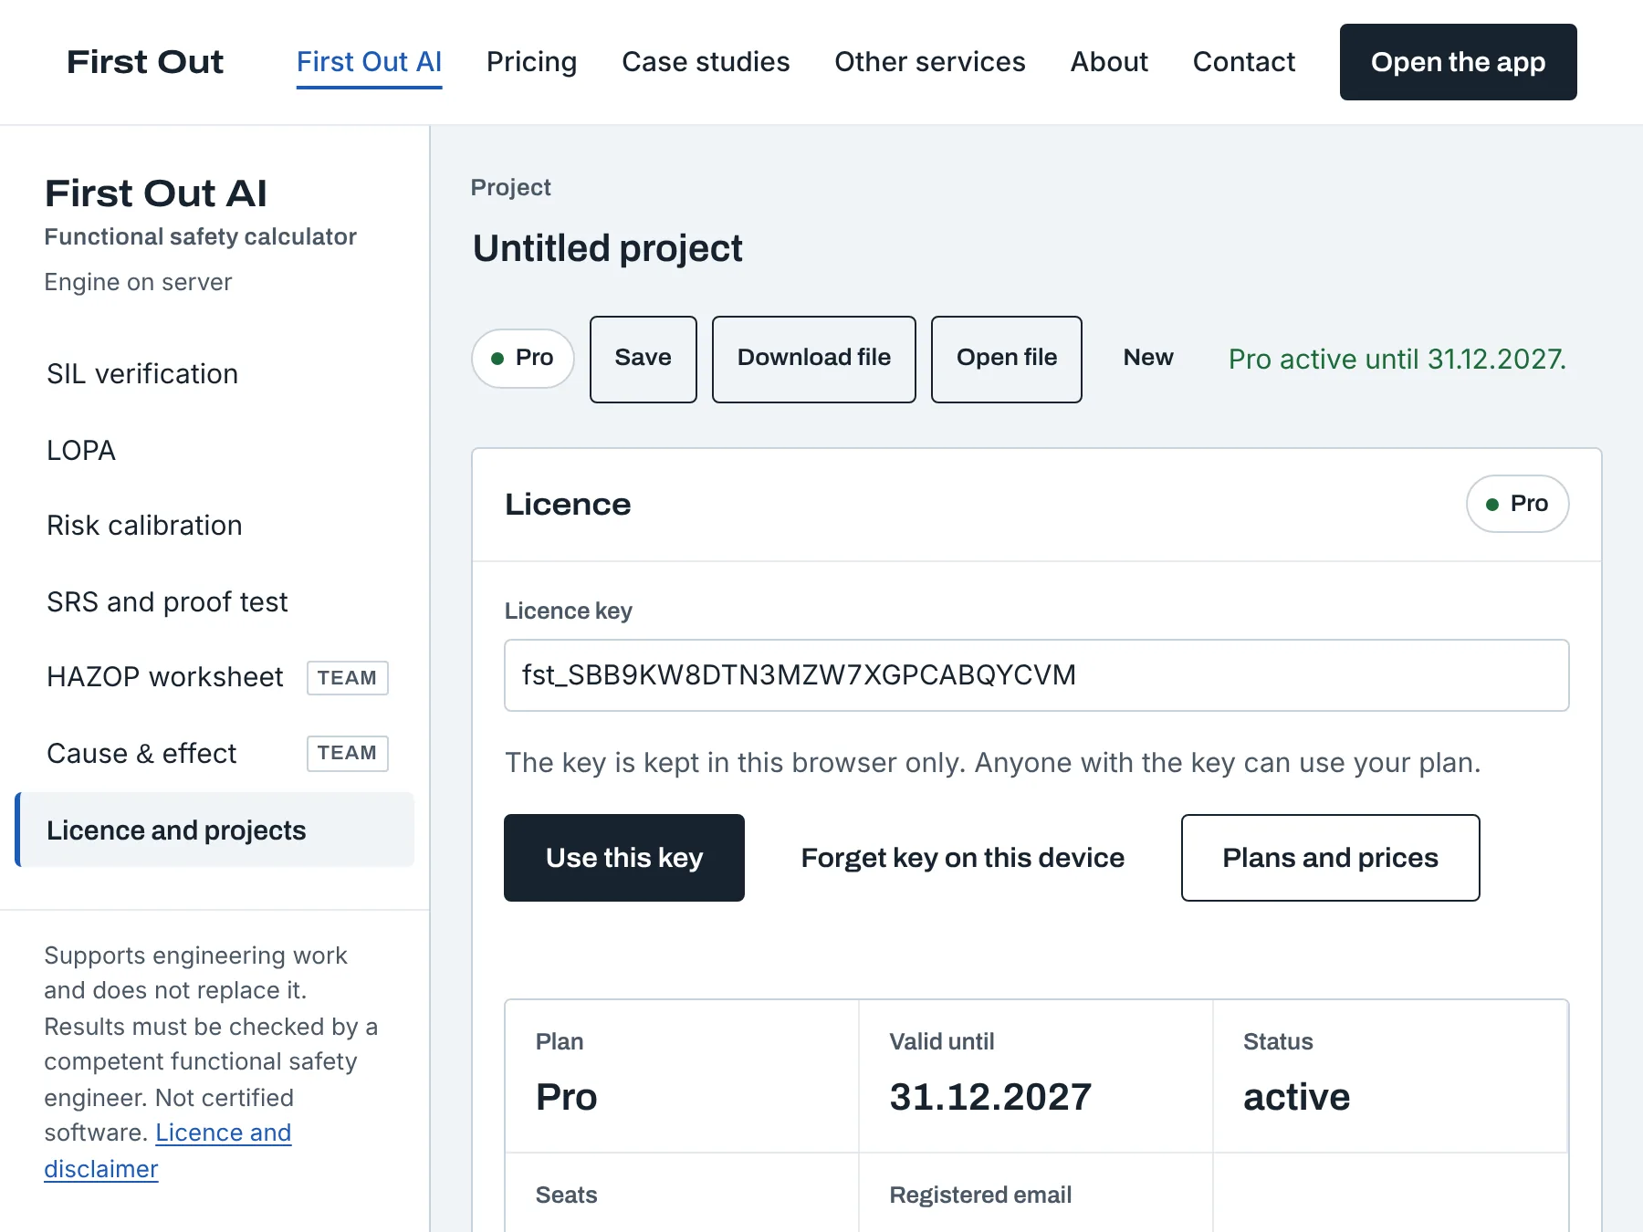Select Licence and projects in the sidebar

tap(215, 830)
